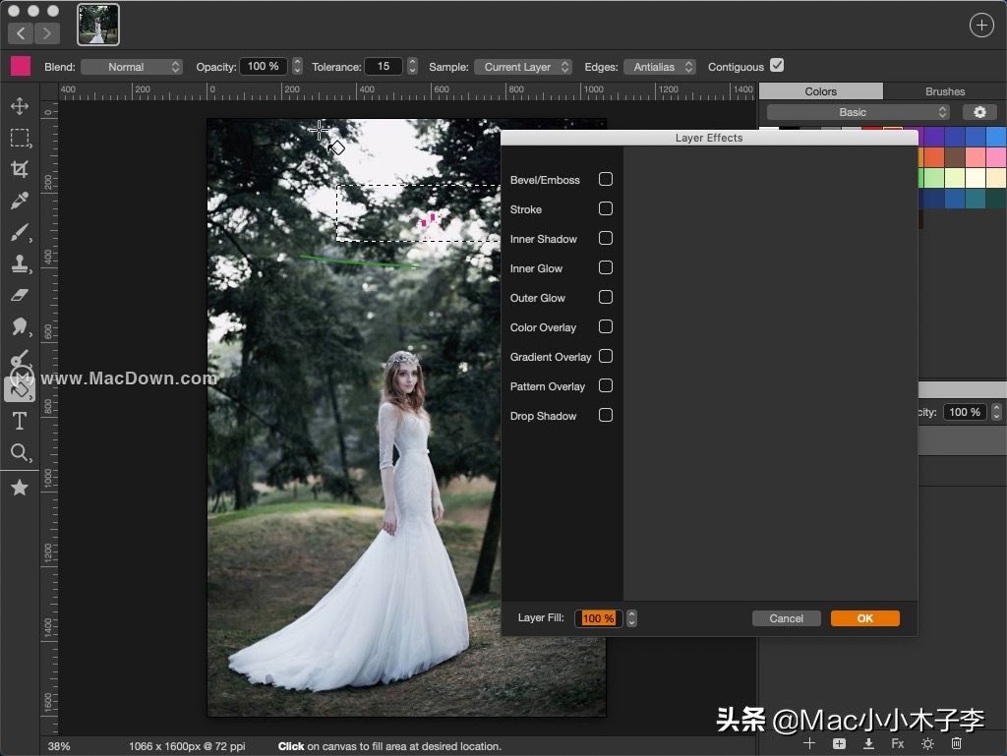
Task: Open the Sample dropdown showing Current Layer
Action: tap(522, 67)
